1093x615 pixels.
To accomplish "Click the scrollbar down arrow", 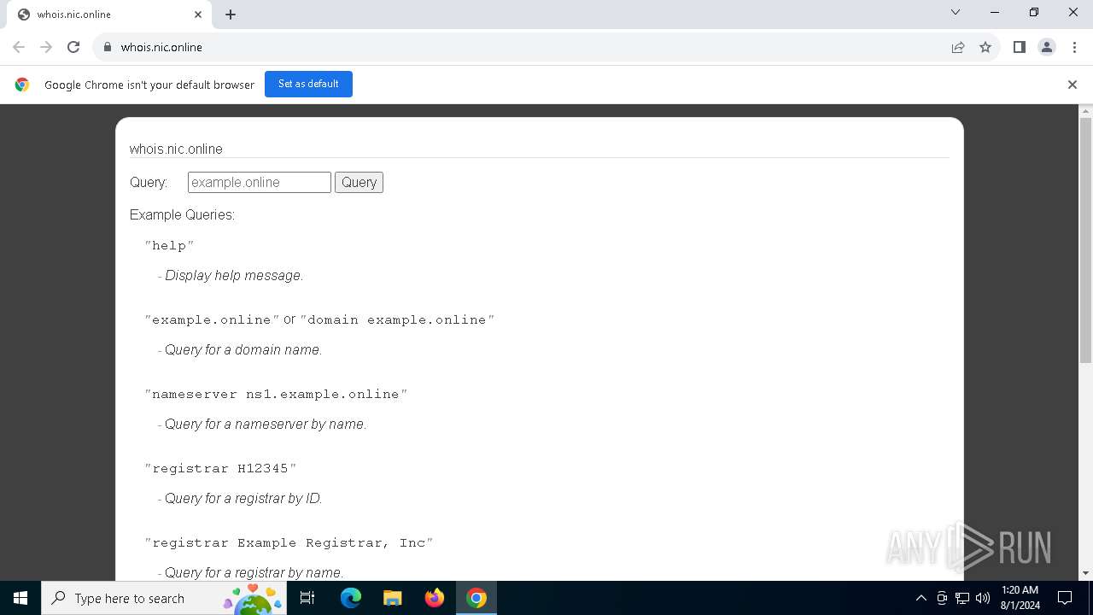I will coord(1086,573).
